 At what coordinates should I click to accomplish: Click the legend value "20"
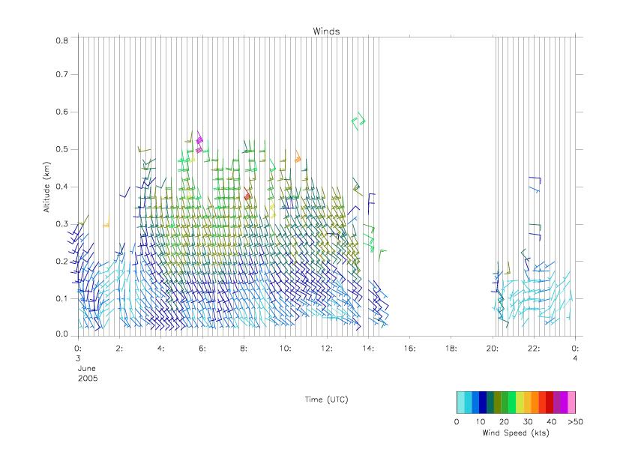click(504, 421)
